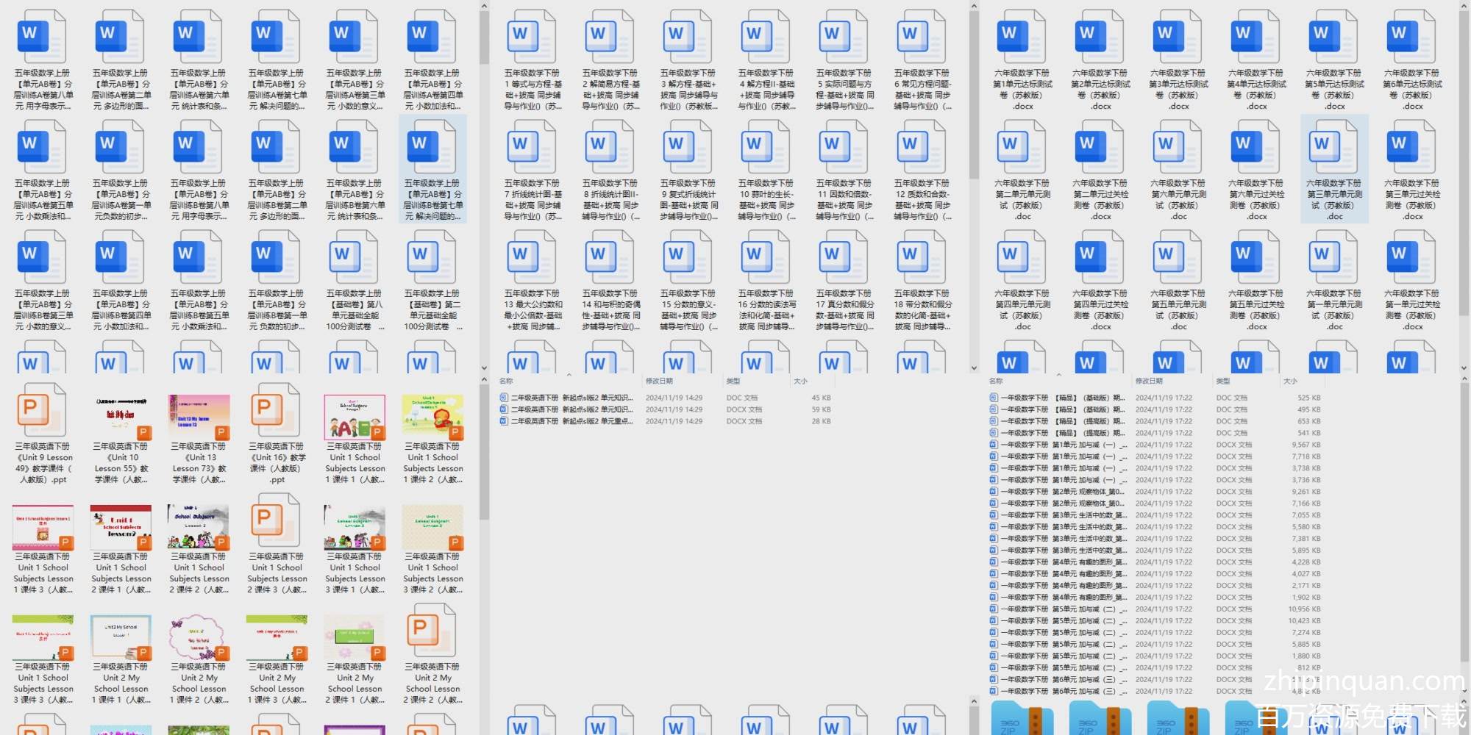
Task: Click highlighted 六年级数学下册 第三单元单元测试 doc
Action: (1334, 150)
